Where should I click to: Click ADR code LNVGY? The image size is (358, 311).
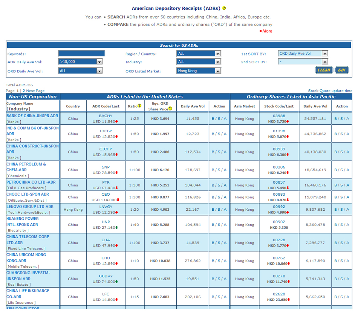pos(106,207)
